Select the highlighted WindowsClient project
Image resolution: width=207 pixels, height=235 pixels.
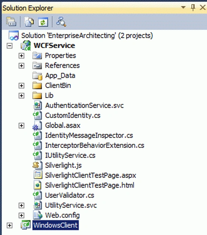(55, 225)
